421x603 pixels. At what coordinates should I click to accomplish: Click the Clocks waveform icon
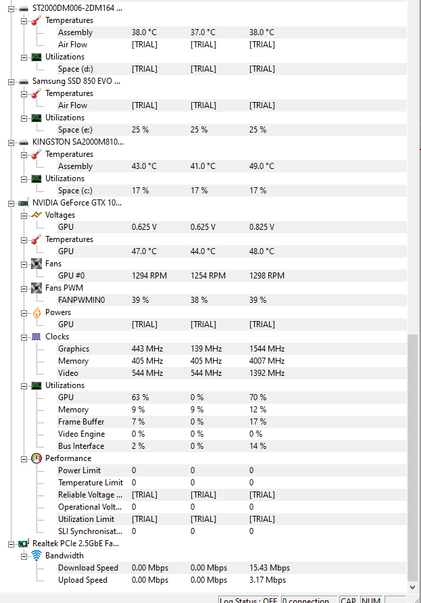[x=36, y=337]
